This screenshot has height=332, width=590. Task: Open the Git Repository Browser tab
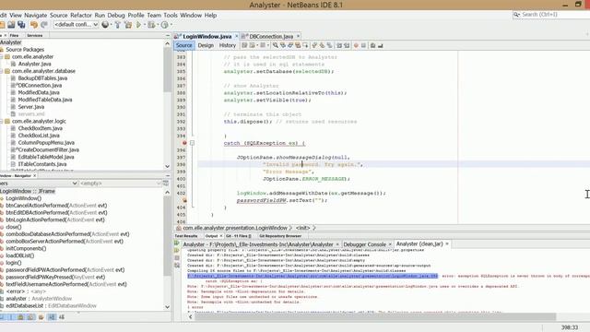(x=280, y=236)
